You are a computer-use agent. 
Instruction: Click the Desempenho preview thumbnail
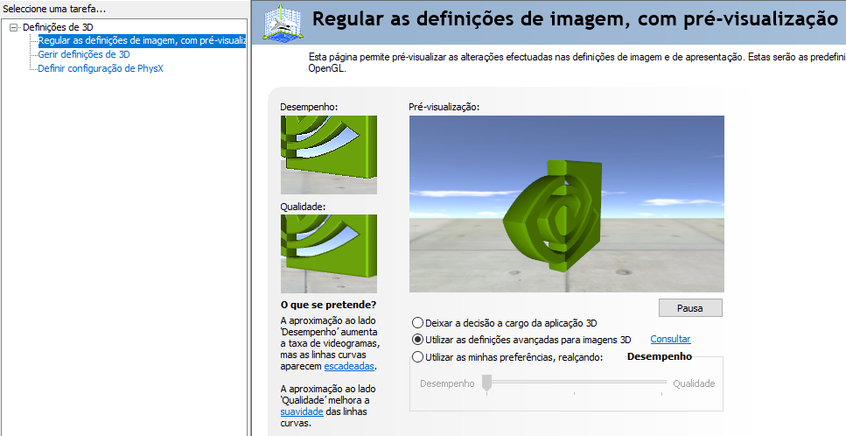pos(329,155)
